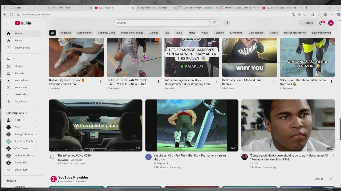The height and width of the screenshot is (191, 341).
Task: Bookmark this page with the star icon
Action: pyautogui.click(x=305, y=15)
